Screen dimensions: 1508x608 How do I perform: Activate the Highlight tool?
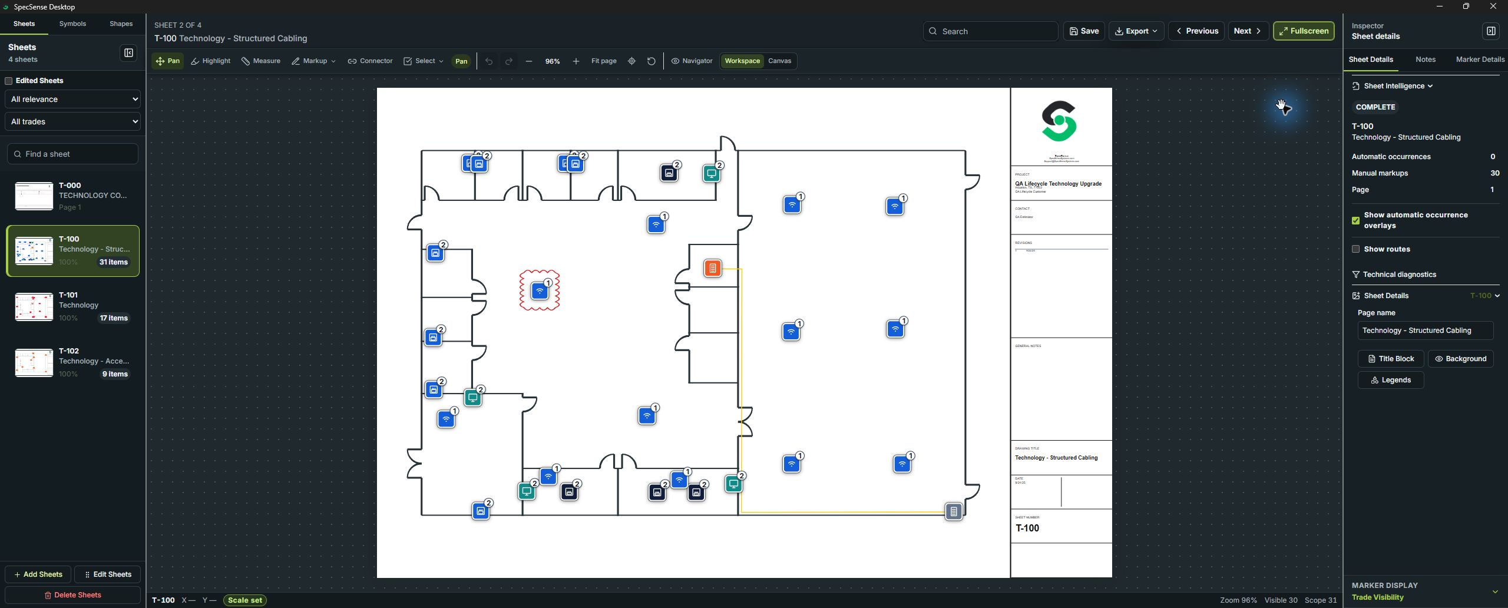click(x=210, y=61)
